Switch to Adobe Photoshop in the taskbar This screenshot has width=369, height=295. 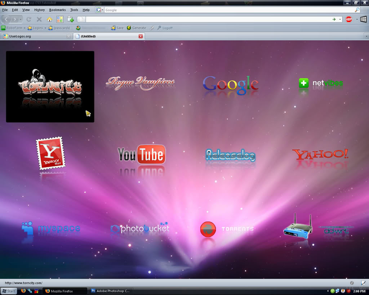point(110,291)
